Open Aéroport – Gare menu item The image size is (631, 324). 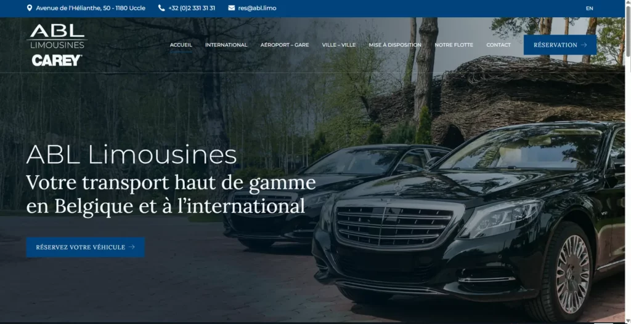click(x=285, y=45)
